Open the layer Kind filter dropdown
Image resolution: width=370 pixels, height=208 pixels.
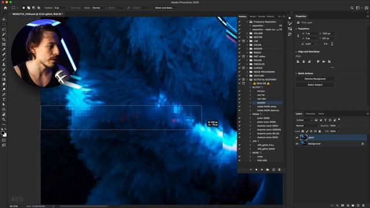pyautogui.click(x=305, y=120)
